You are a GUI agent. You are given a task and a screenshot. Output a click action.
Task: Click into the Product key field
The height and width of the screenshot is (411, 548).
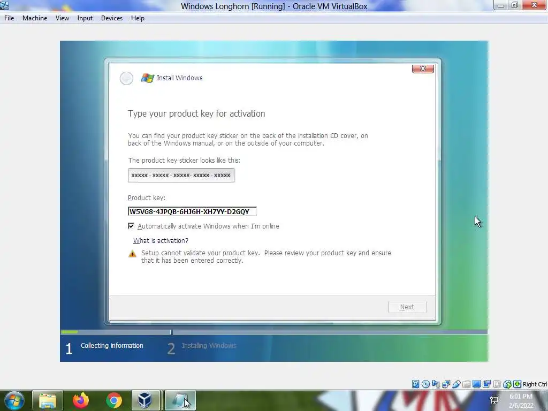tap(192, 211)
